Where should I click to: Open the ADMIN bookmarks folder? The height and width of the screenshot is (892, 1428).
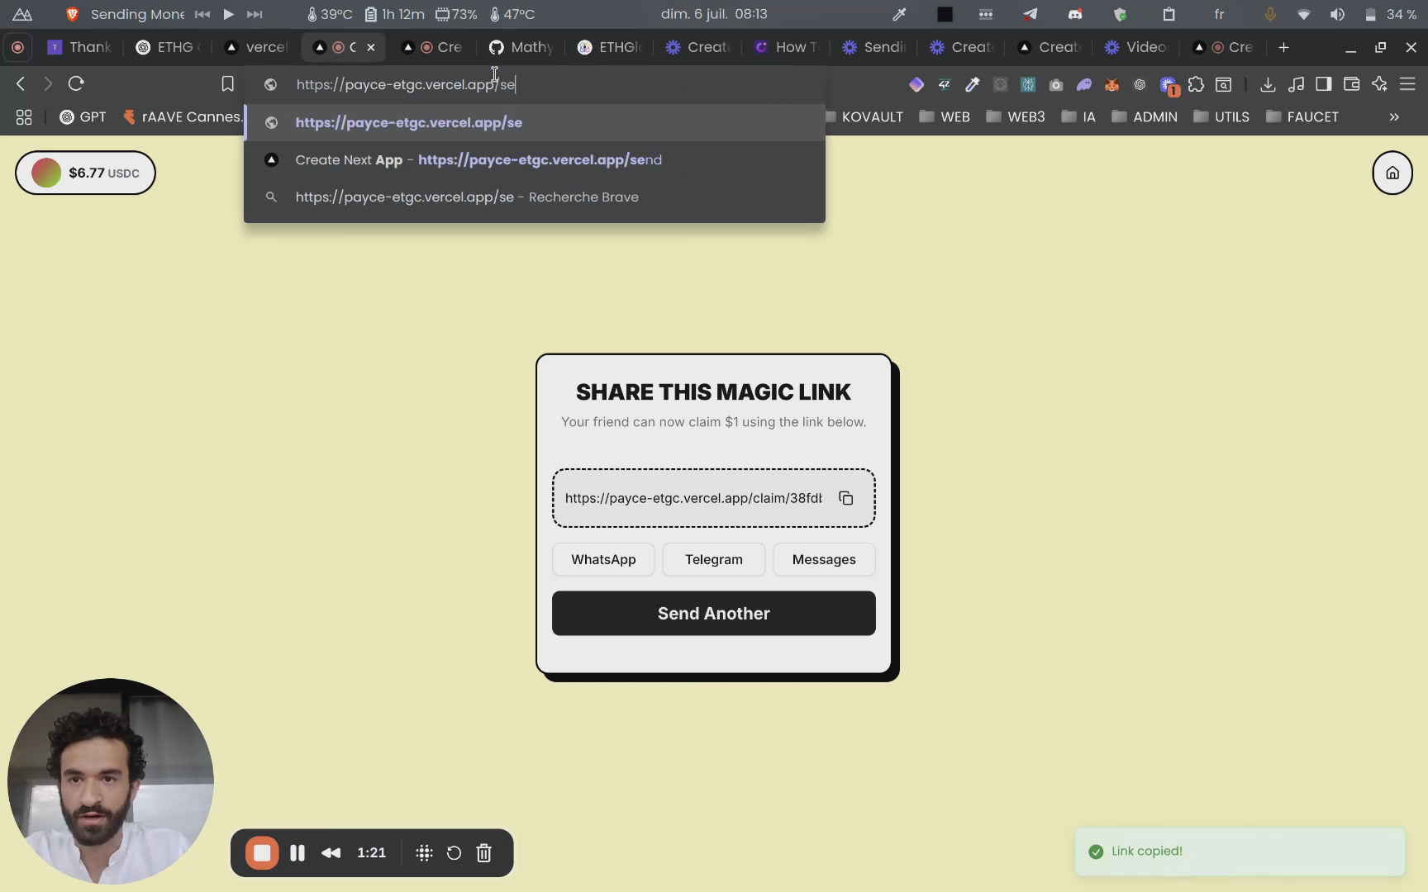[x=1145, y=117]
